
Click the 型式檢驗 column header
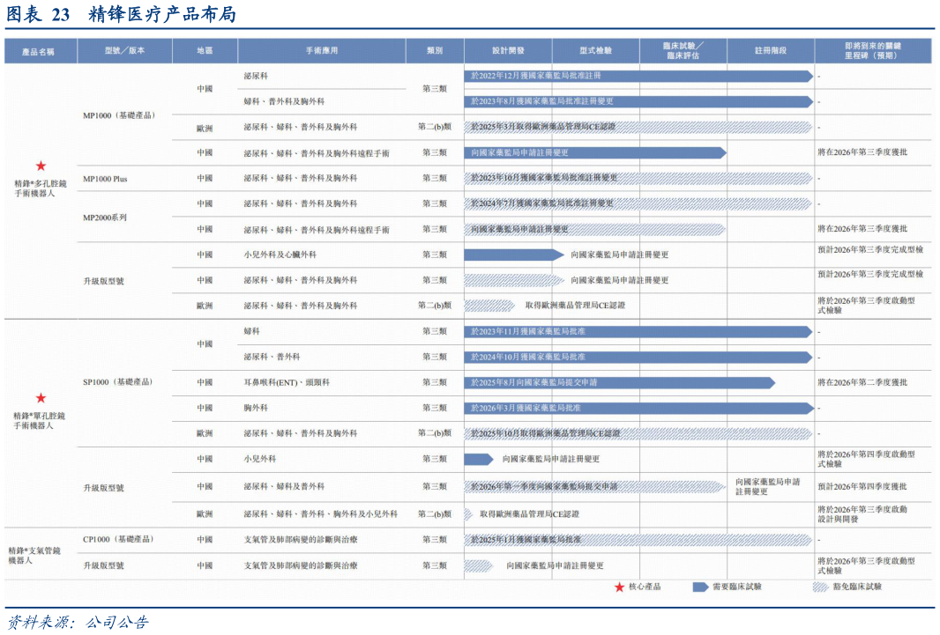coord(596,51)
